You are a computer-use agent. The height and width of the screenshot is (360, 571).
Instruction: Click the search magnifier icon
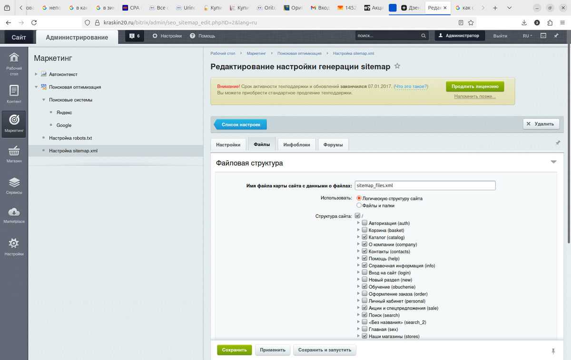(x=423, y=36)
